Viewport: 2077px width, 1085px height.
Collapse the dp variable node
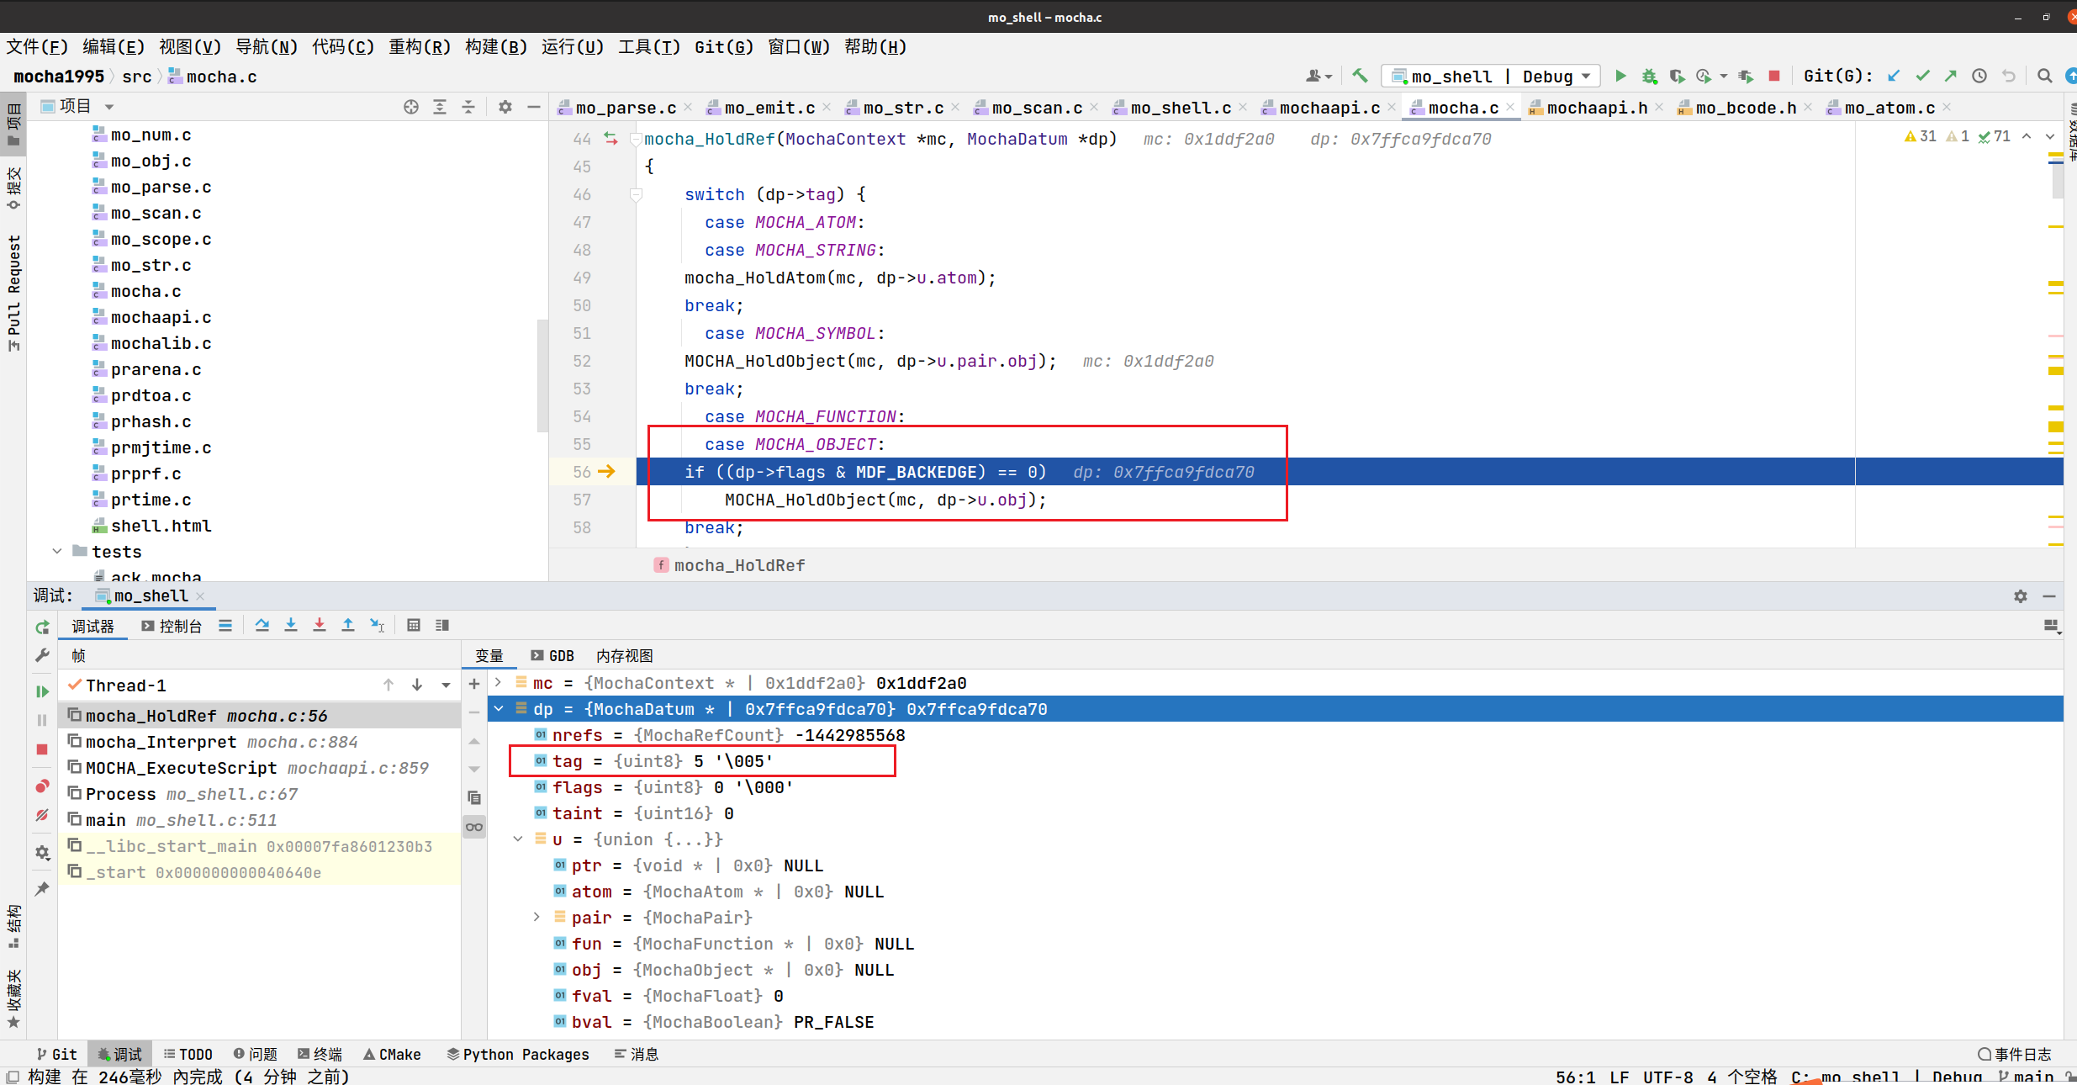click(x=499, y=708)
